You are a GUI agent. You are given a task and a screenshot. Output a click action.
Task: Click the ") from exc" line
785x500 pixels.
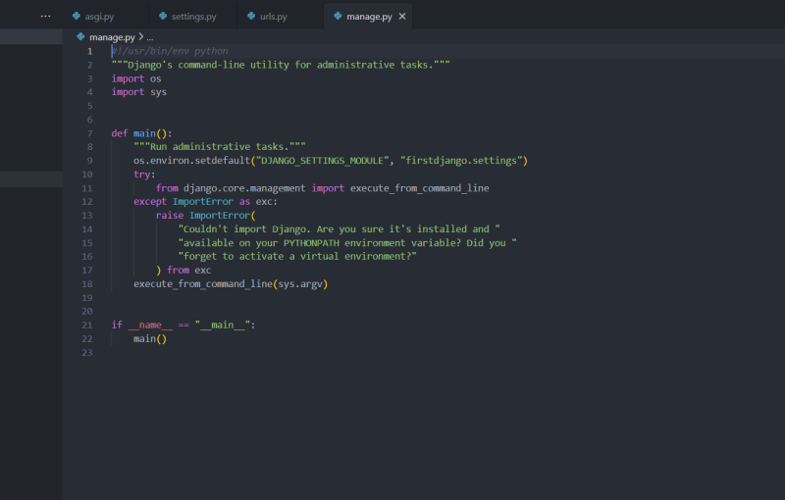click(x=183, y=270)
